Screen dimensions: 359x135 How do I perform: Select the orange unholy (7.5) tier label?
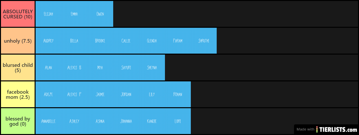pyautogui.click(x=18, y=41)
